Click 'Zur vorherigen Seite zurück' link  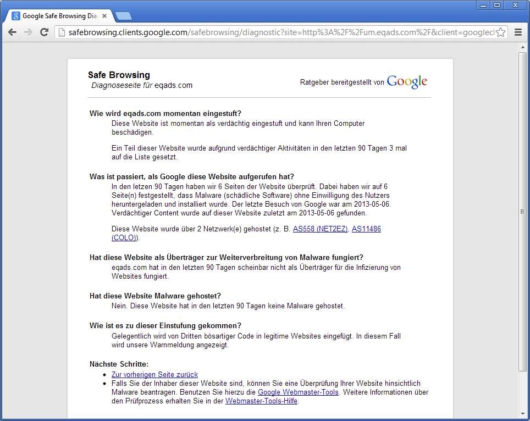[x=154, y=375]
